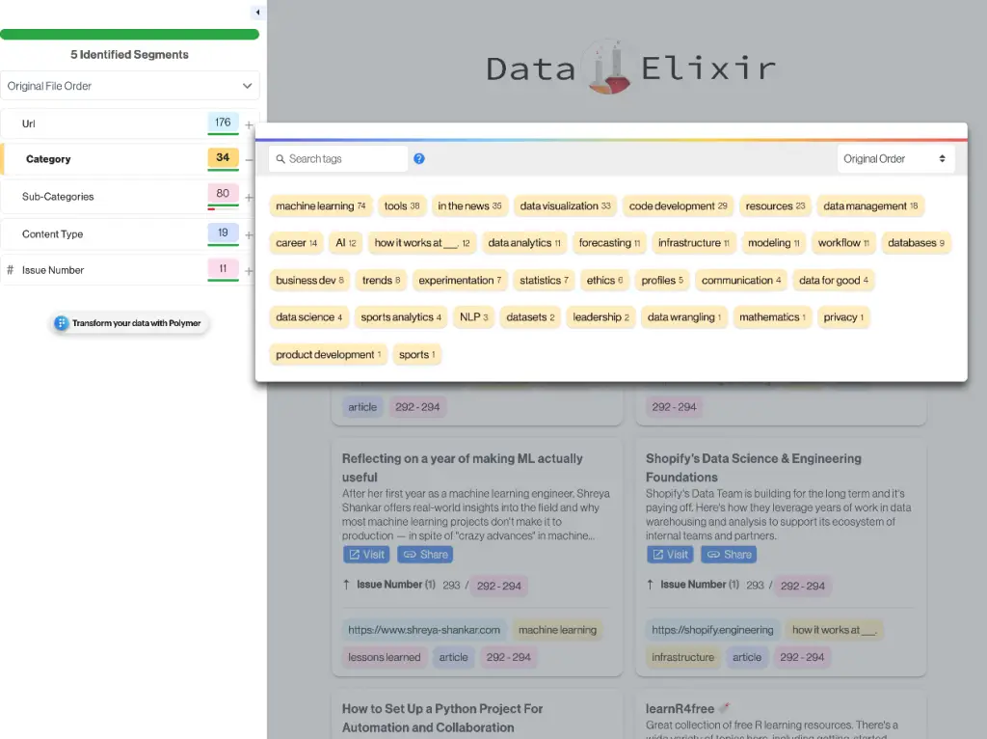
Task: Click the hash icon beside Issue Number
Action: pyautogui.click(x=10, y=269)
